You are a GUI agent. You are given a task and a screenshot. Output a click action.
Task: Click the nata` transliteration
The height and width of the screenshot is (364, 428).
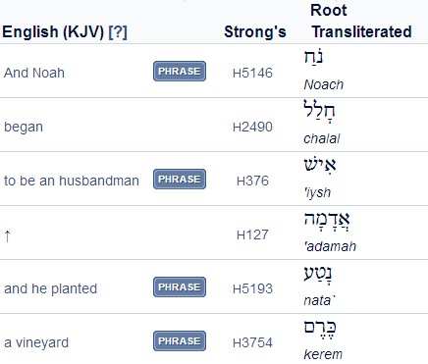pyautogui.click(x=320, y=300)
